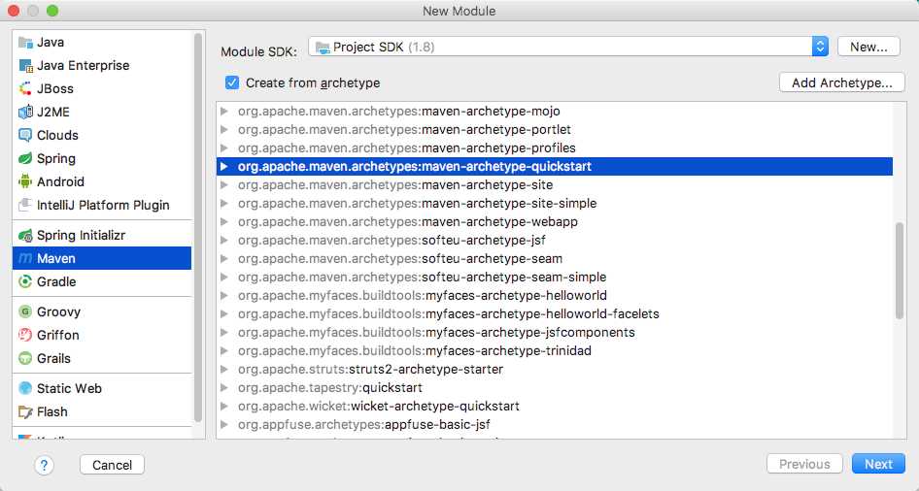
Task: Select softeu-archetype-seam archetype
Action: pos(555,259)
